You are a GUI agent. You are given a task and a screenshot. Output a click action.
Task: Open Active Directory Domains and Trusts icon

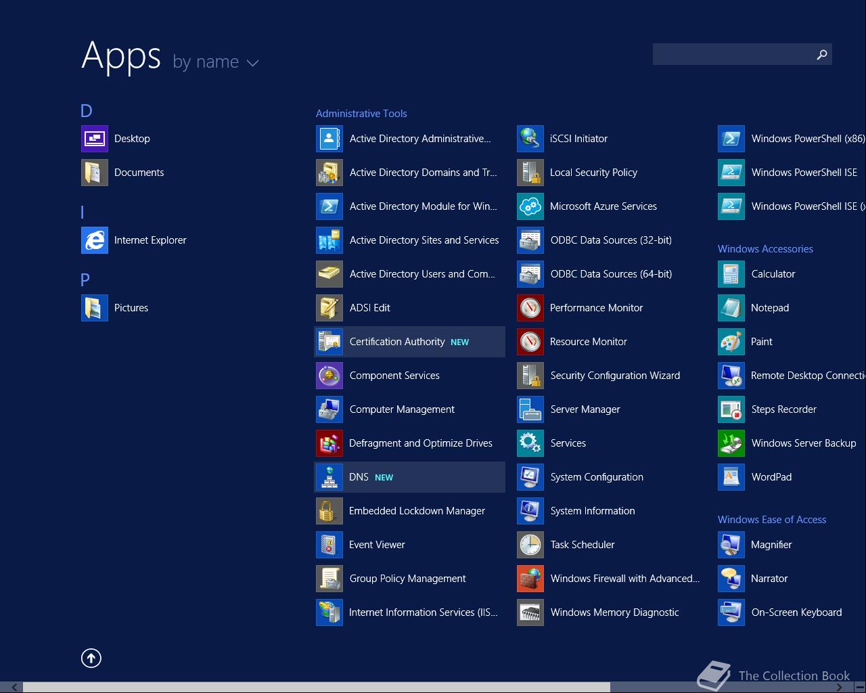[x=329, y=173]
